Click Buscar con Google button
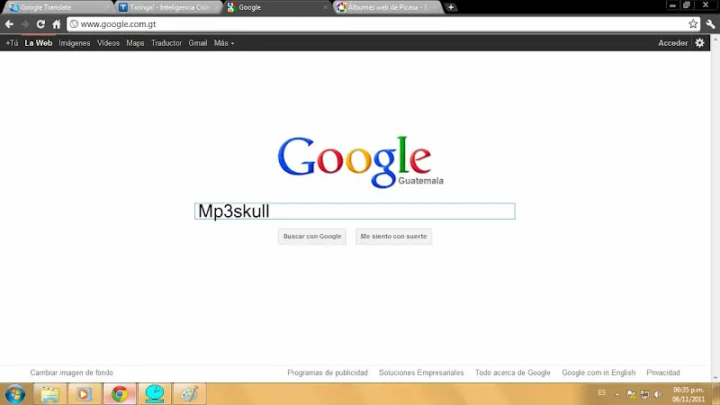This screenshot has width=720, height=405. pos(312,237)
